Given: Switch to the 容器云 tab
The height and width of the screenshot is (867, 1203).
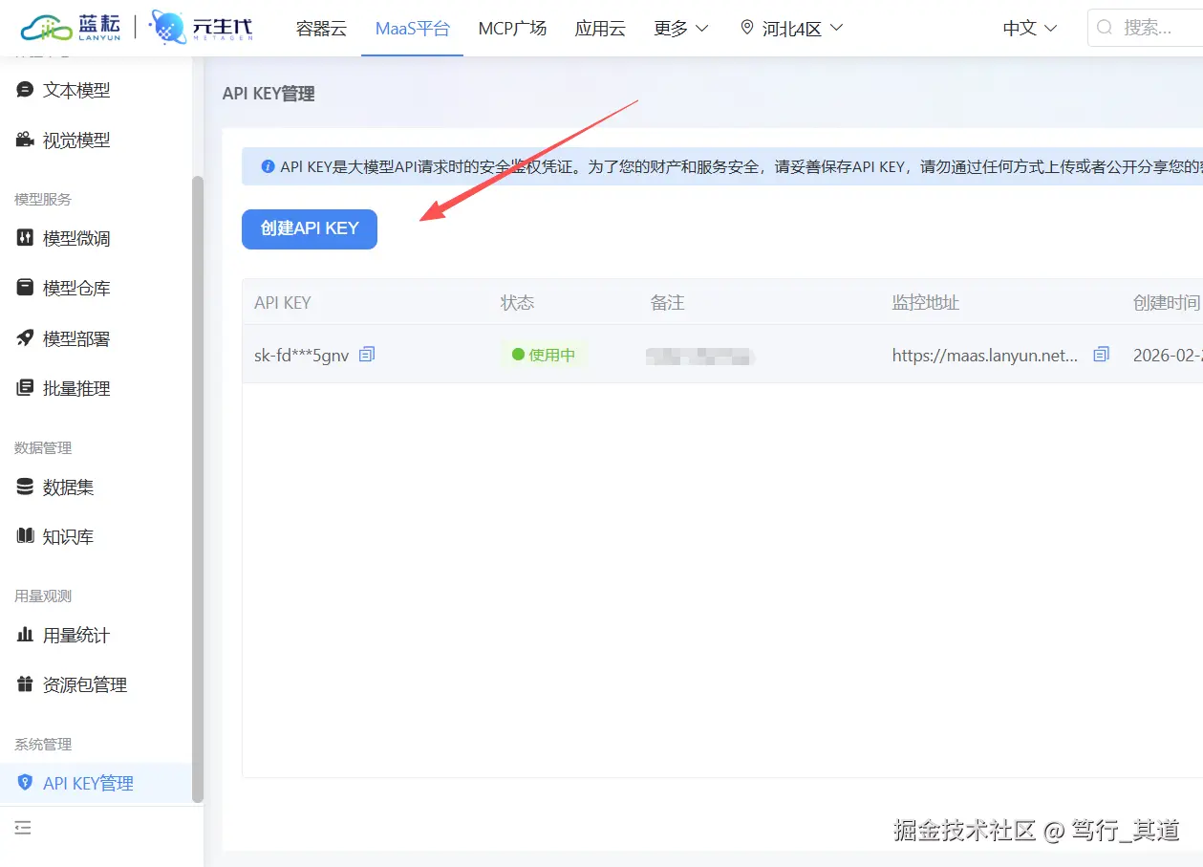Looking at the screenshot, I should (x=321, y=29).
